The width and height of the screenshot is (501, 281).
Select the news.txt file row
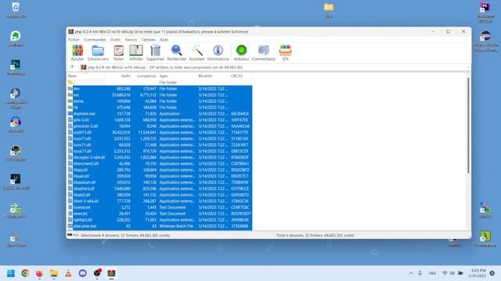pos(160,213)
